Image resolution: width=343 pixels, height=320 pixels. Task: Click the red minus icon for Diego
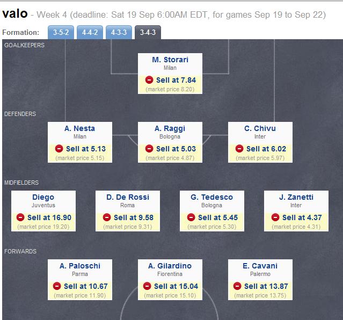21,217
